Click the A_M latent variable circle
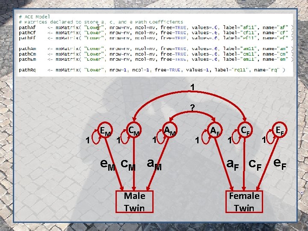308x231 pixels. [x=169, y=130]
